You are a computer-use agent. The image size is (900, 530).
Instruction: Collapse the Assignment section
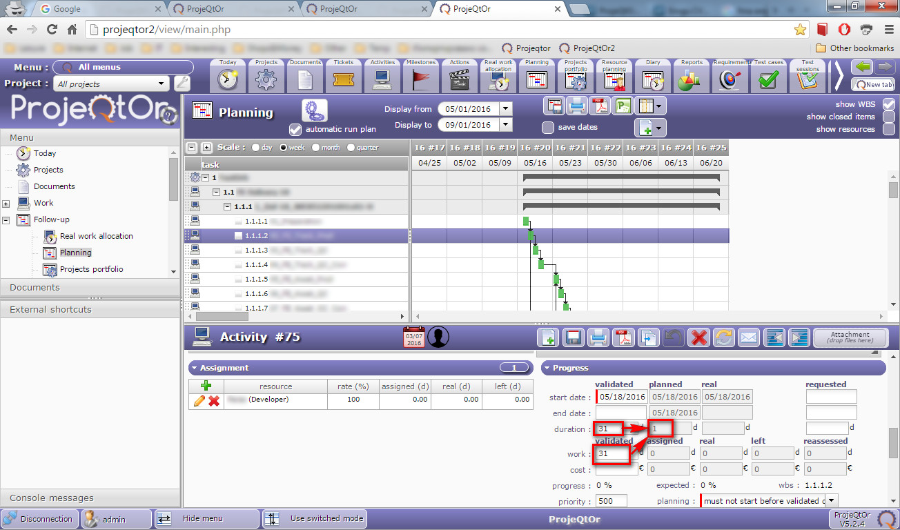click(x=195, y=368)
